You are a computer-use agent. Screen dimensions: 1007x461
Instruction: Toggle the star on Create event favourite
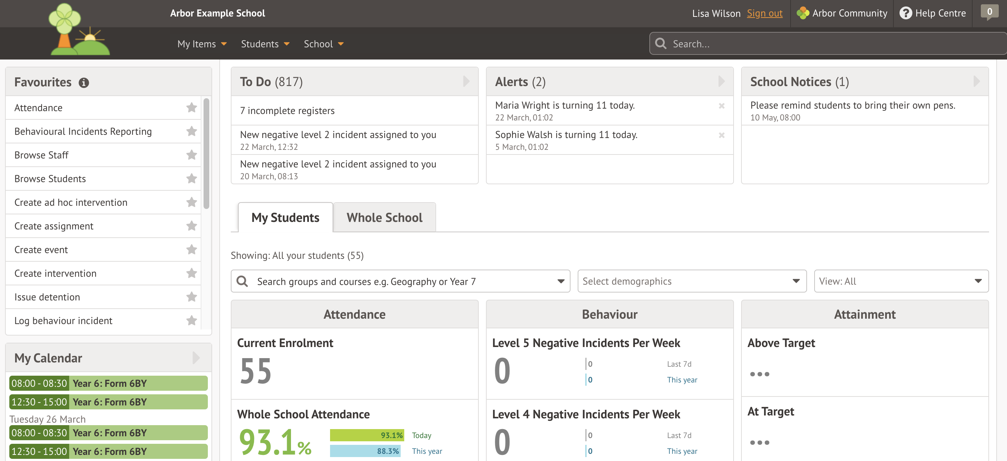[x=192, y=249]
